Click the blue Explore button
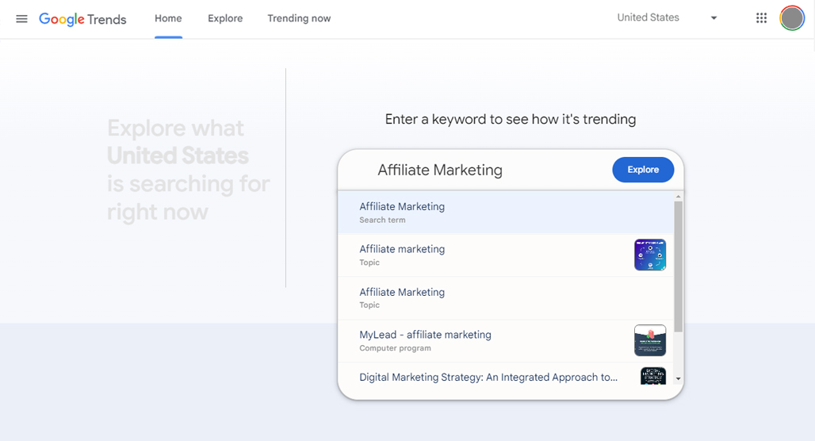 (643, 170)
